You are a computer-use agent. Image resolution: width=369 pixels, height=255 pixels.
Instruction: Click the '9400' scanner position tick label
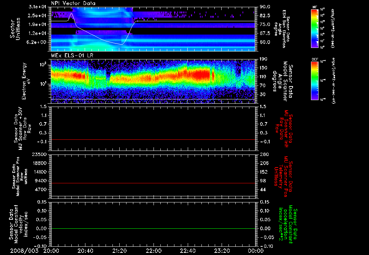coord(41,181)
